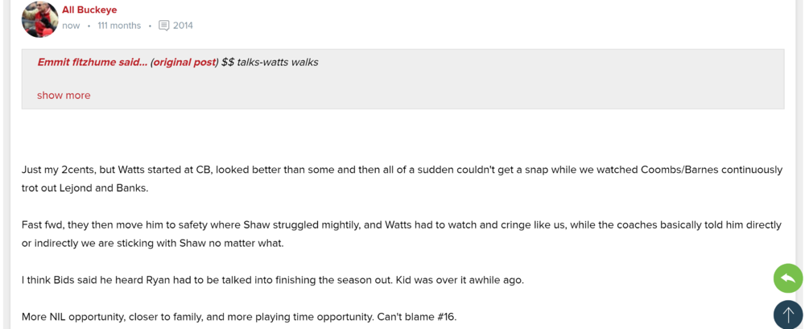Click the sentence starting "I think Bids said"
The image size is (805, 329).
tap(272, 280)
